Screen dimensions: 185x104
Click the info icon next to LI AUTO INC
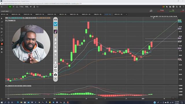(11, 11)
